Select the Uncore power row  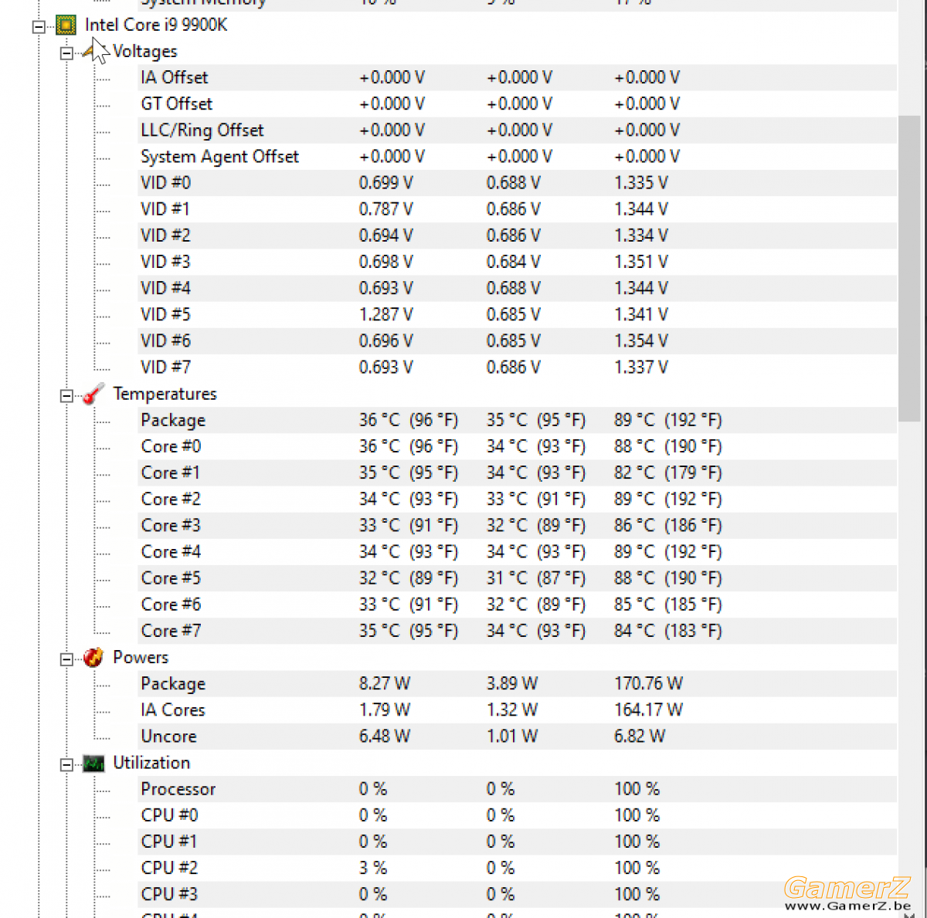[x=516, y=736]
